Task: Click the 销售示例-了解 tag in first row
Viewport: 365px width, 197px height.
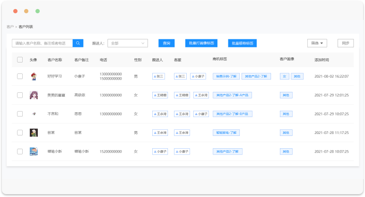Action: click(x=226, y=76)
